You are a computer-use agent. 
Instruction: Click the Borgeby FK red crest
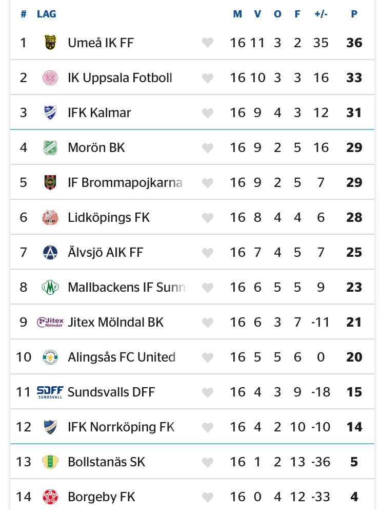50,497
